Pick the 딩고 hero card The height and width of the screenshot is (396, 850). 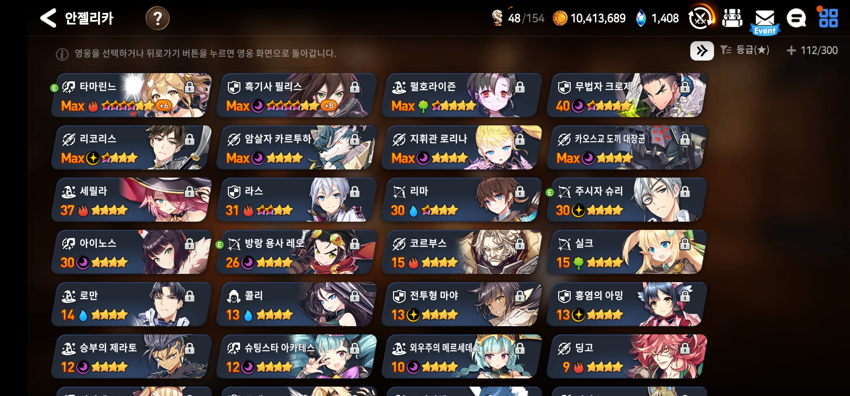pos(626,356)
